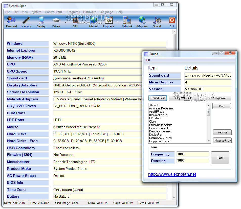Open the File menu in System Spec

pyautogui.click(x=8, y=12)
